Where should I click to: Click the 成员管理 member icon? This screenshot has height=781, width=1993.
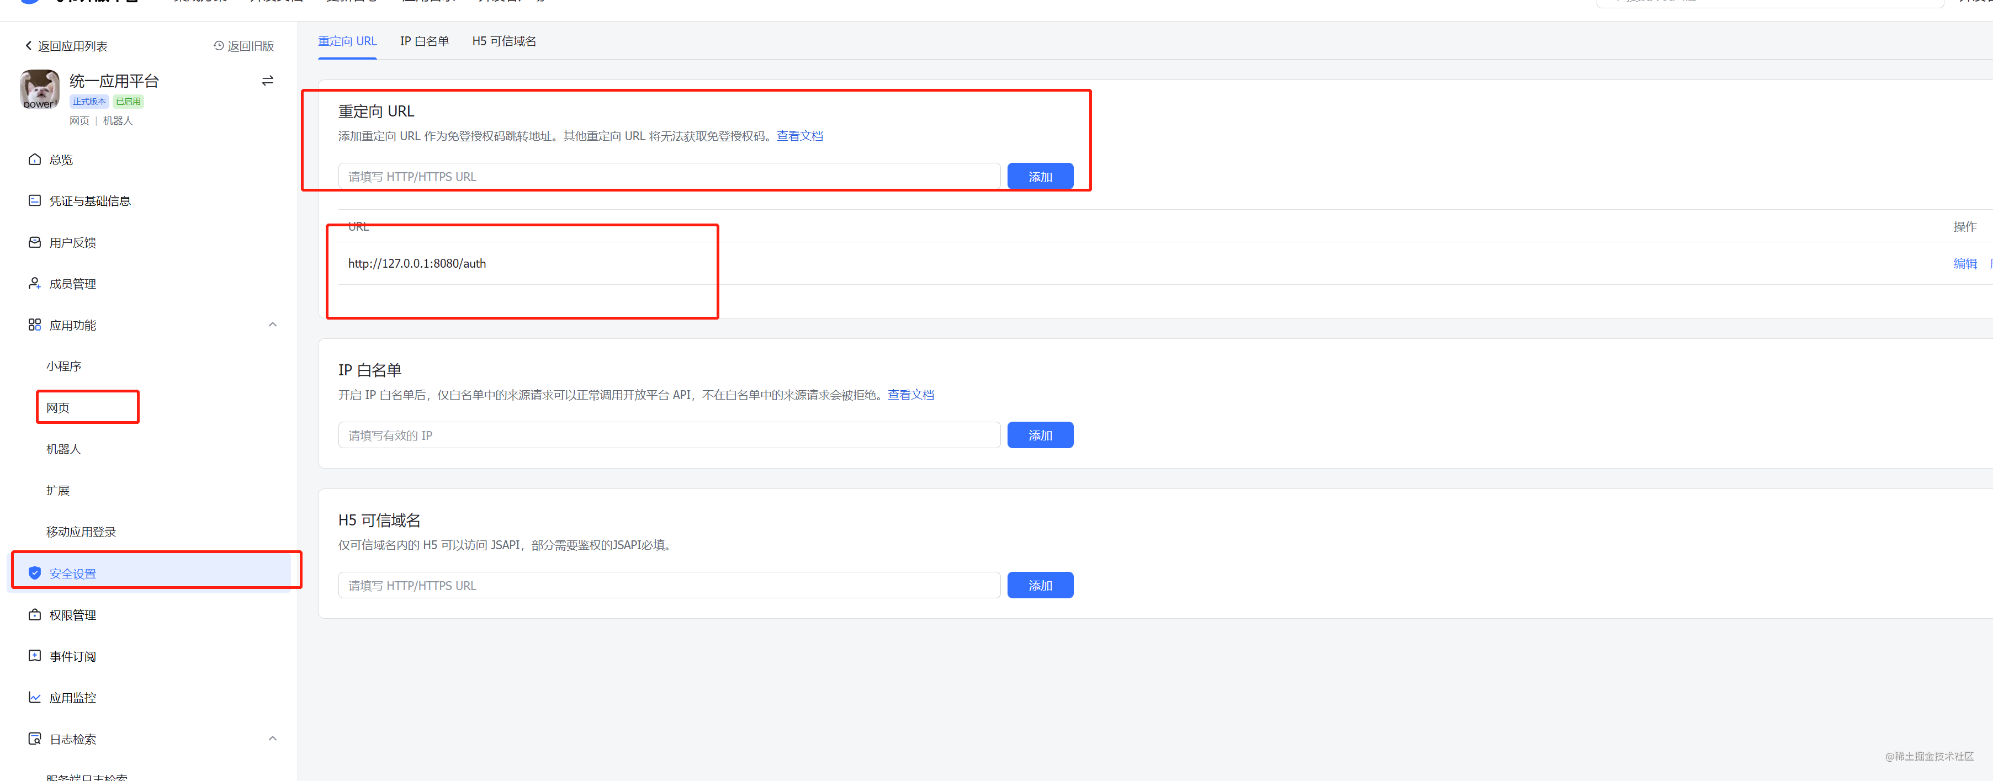tap(34, 283)
